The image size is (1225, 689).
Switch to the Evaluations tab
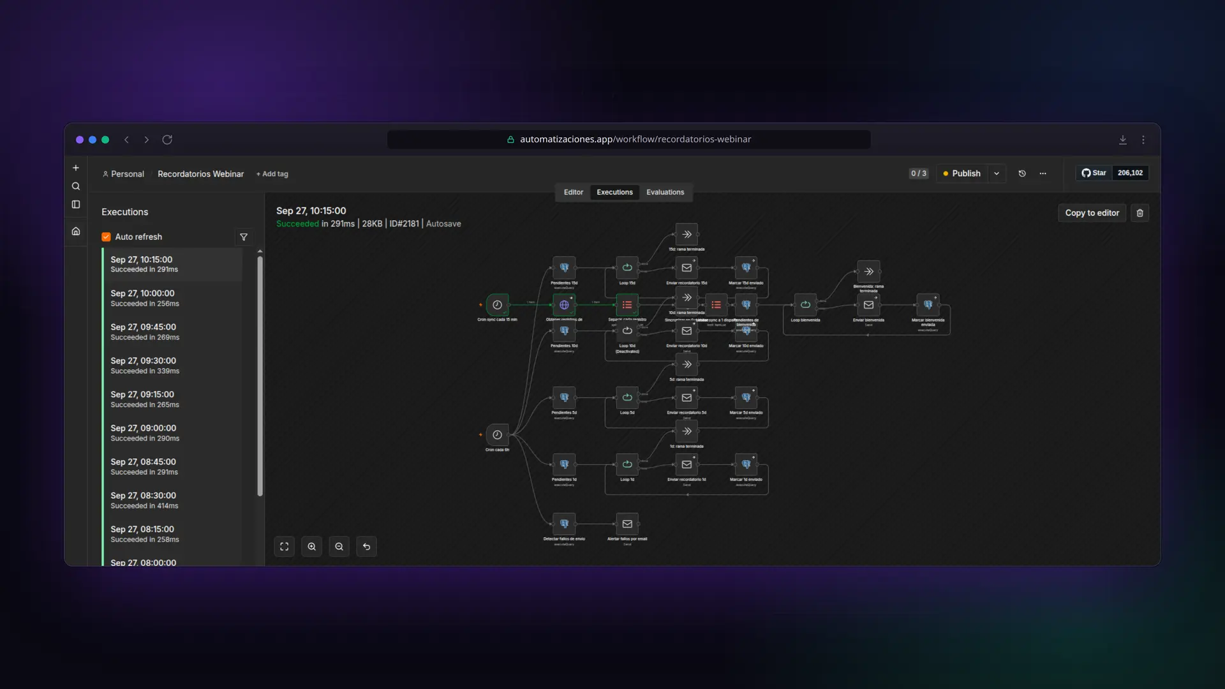point(665,193)
